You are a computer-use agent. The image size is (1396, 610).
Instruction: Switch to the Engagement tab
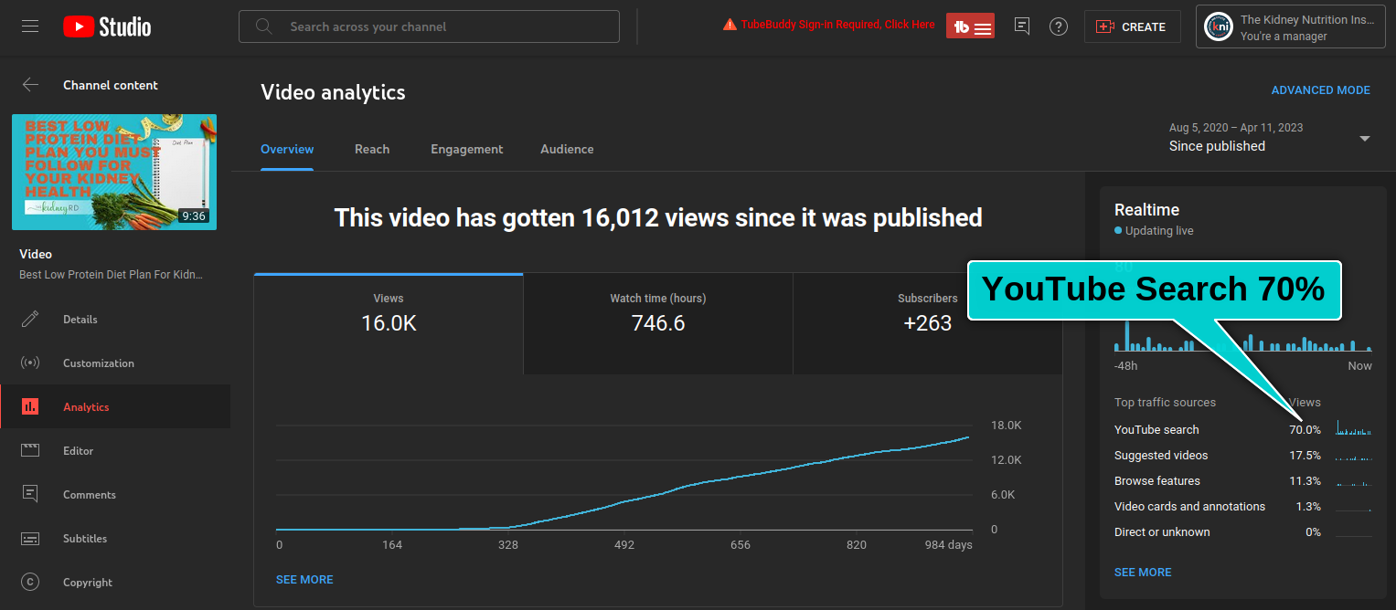[x=466, y=149]
